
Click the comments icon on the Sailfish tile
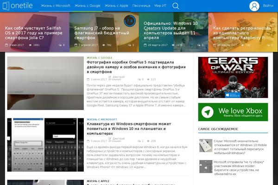pos(60,45)
